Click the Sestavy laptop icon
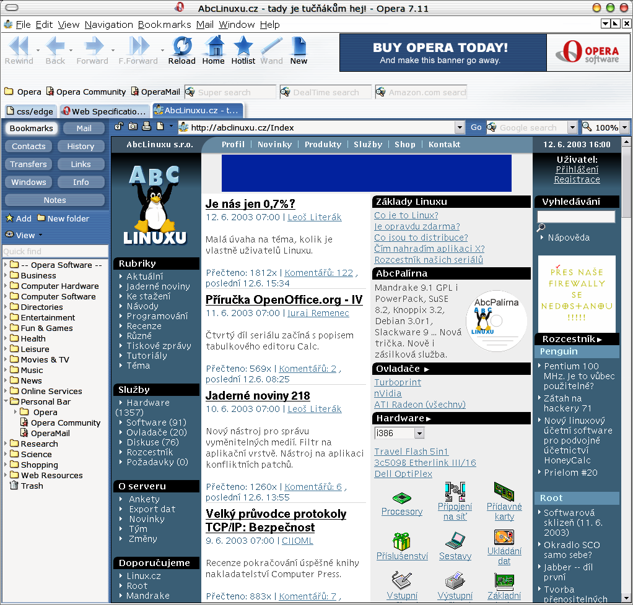633x605 pixels. point(455,541)
